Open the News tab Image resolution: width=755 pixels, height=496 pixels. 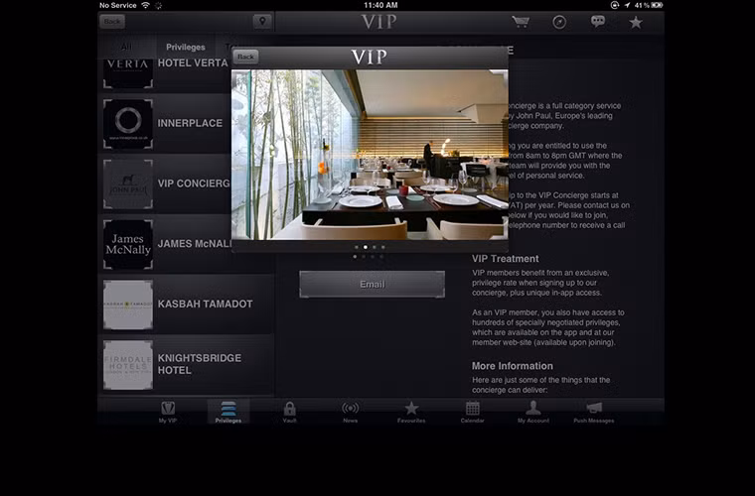tap(350, 412)
